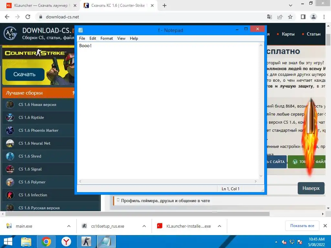331x248 pixels.
Task: Open Chrome three-dot menu
Action: coord(324,17)
